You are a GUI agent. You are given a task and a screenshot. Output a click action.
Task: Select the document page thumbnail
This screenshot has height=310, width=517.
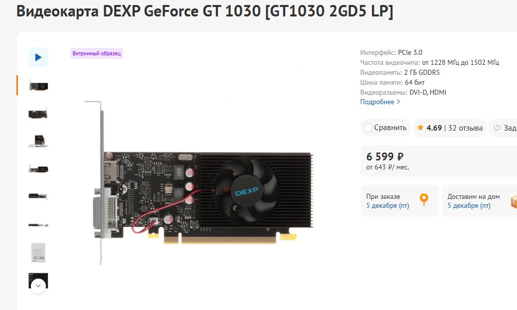(38, 253)
